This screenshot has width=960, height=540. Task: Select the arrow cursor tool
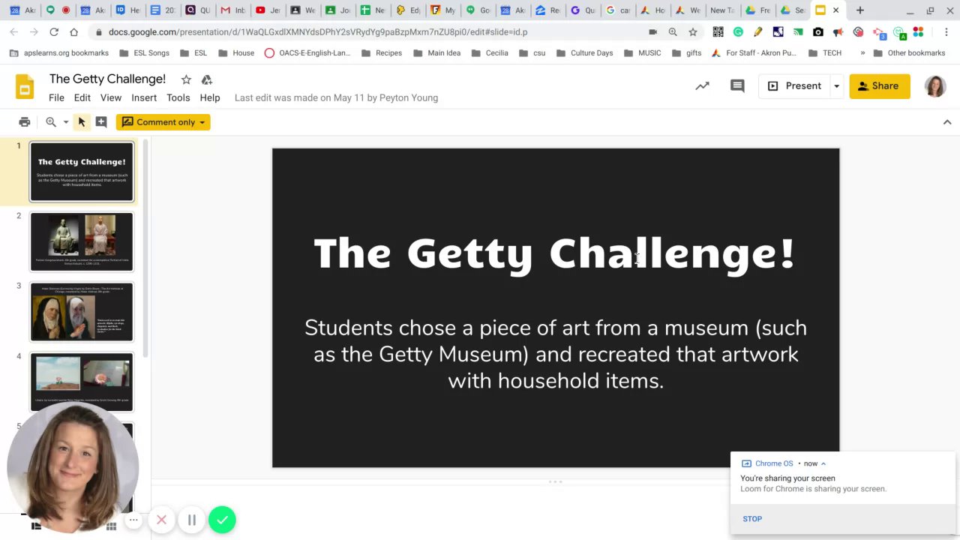pyautogui.click(x=82, y=122)
